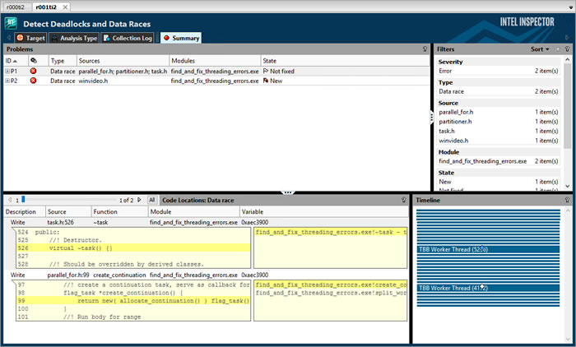Click the Summary tab's red status icon
Screen dimensions: 576x347
(165, 38)
